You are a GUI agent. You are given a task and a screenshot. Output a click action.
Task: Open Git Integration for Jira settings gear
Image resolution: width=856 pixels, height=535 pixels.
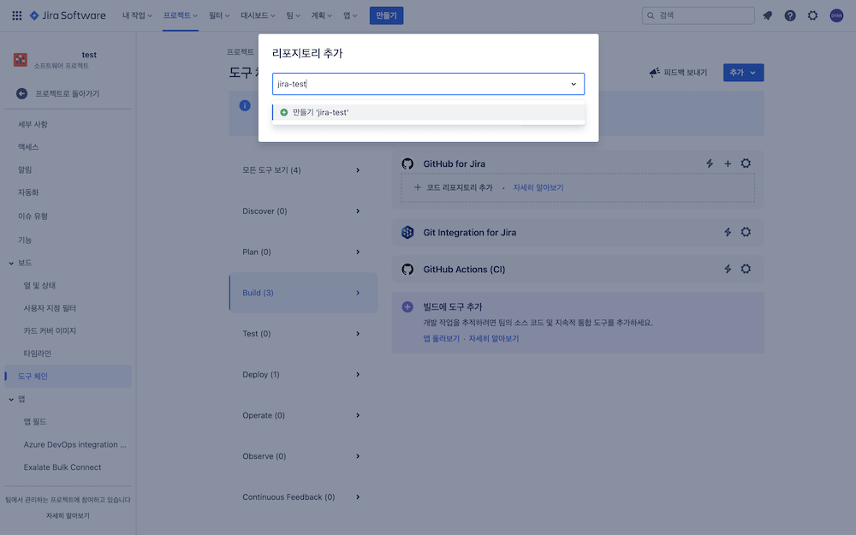coord(746,233)
